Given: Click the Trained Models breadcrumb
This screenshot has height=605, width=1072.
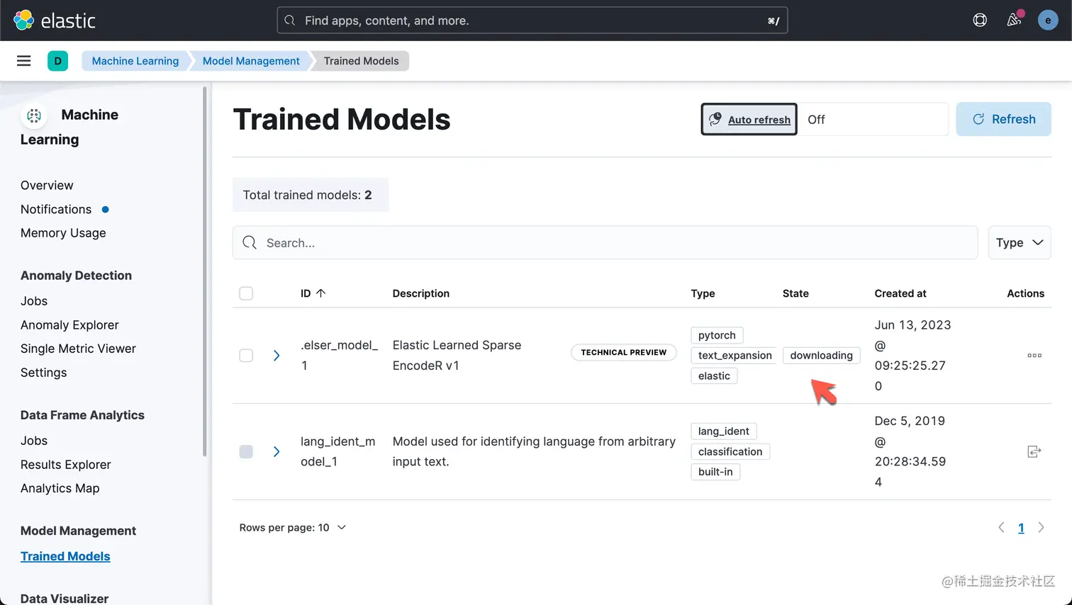Looking at the screenshot, I should point(361,61).
